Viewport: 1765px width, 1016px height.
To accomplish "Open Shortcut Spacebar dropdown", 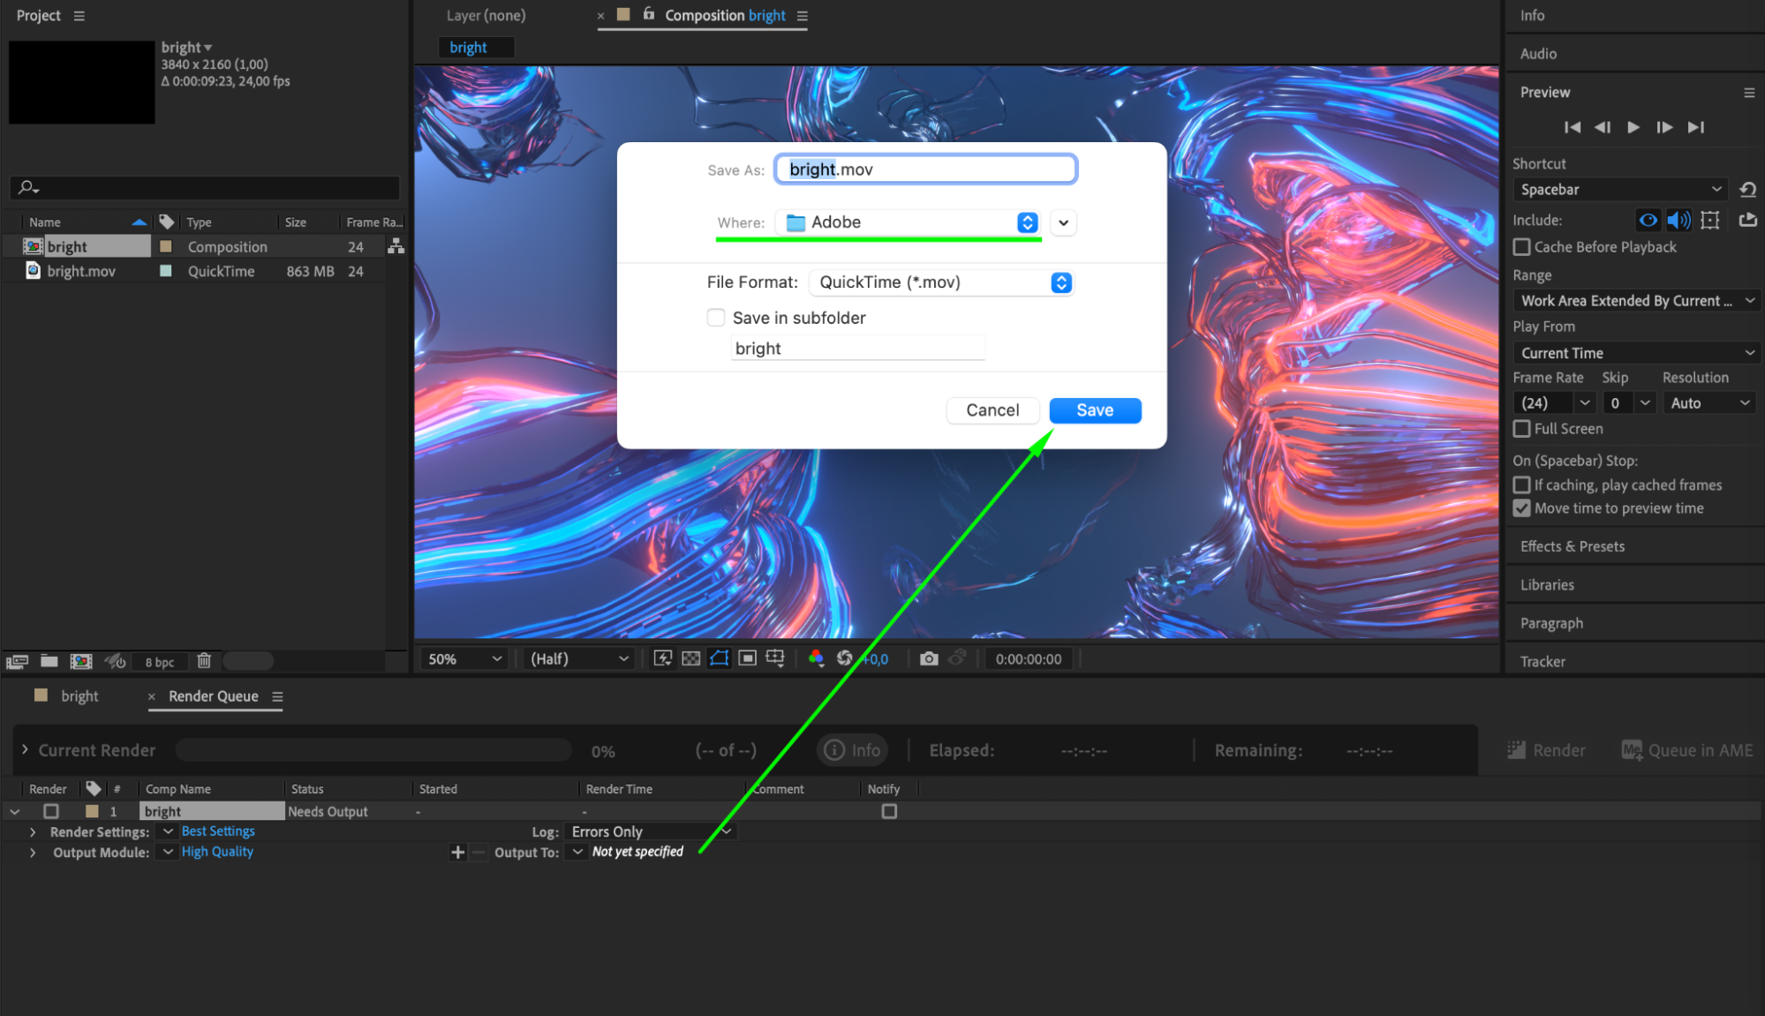I will pyautogui.click(x=1621, y=190).
